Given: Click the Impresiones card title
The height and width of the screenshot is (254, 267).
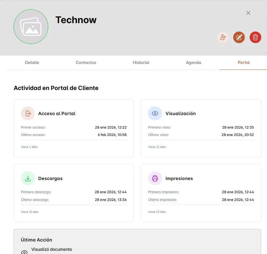Looking at the screenshot, I should (179, 178).
